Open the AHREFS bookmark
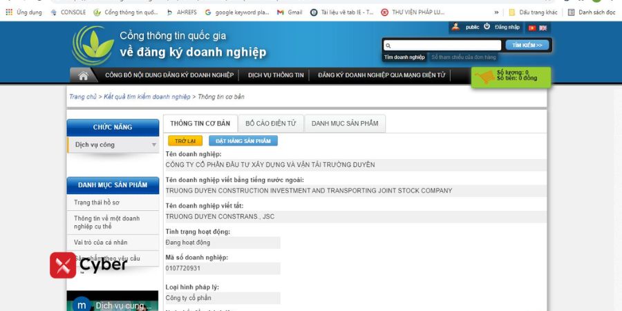The width and height of the screenshot is (622, 311). (182, 12)
